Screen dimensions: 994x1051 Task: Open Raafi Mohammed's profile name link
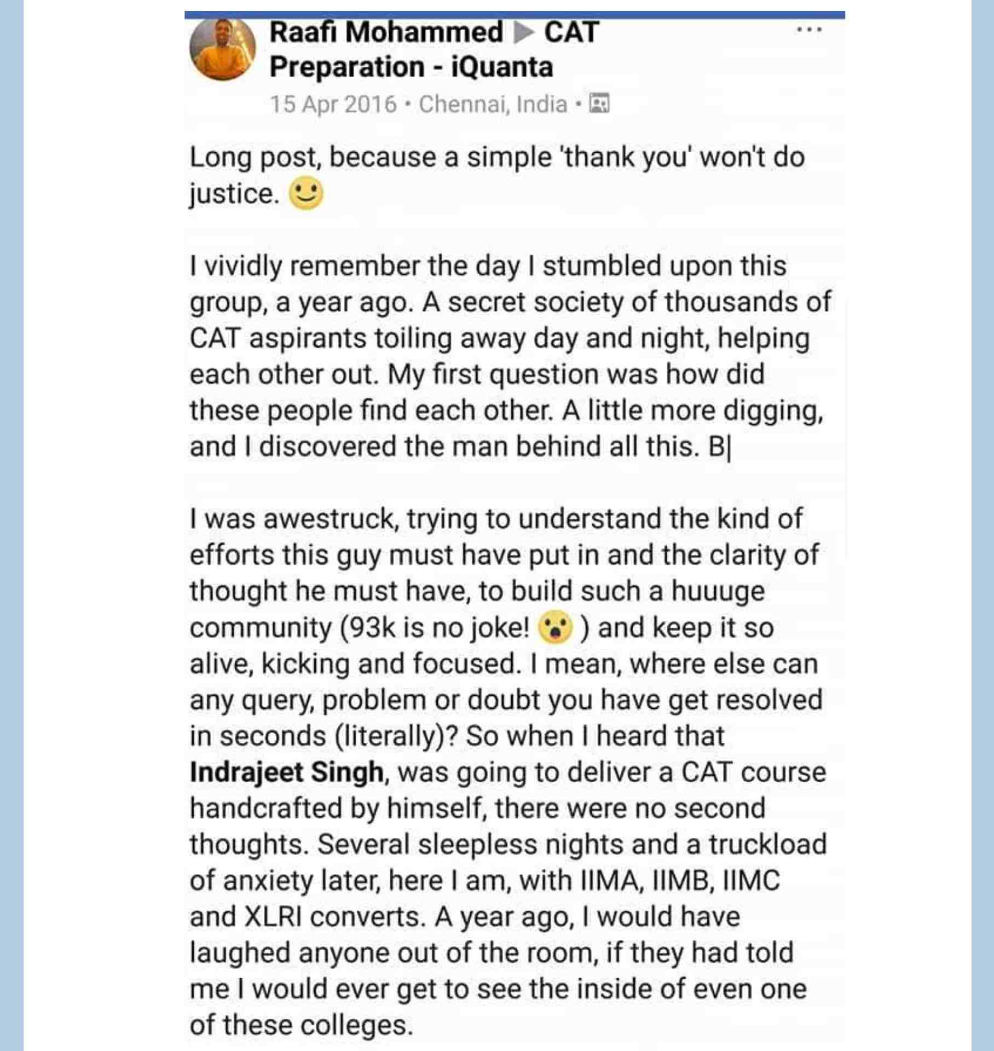click(386, 32)
